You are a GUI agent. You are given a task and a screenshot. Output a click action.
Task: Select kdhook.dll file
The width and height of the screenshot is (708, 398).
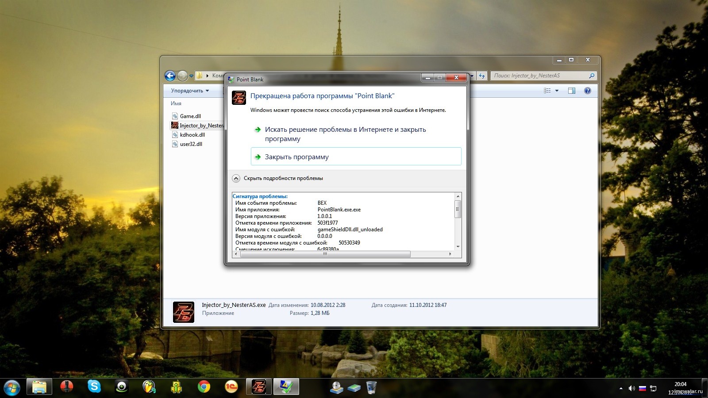192,135
